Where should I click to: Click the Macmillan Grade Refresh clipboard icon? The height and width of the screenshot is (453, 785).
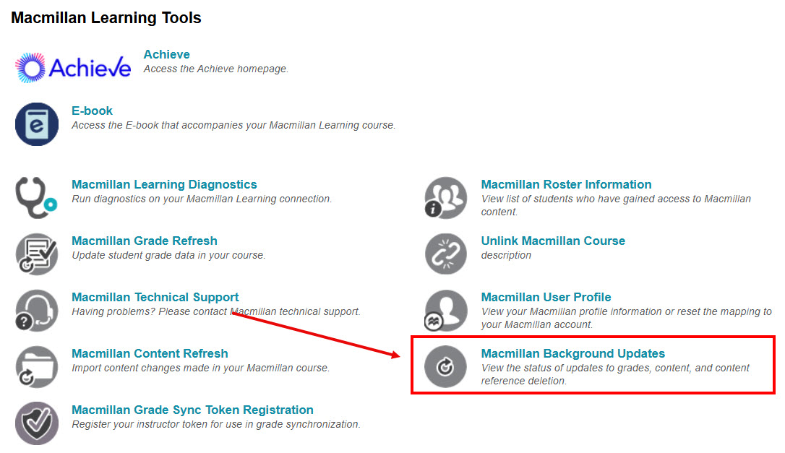pos(36,254)
